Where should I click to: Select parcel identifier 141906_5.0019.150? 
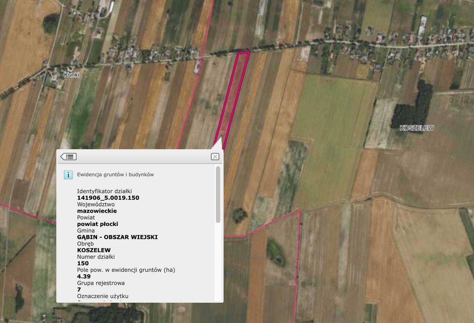[x=108, y=197]
